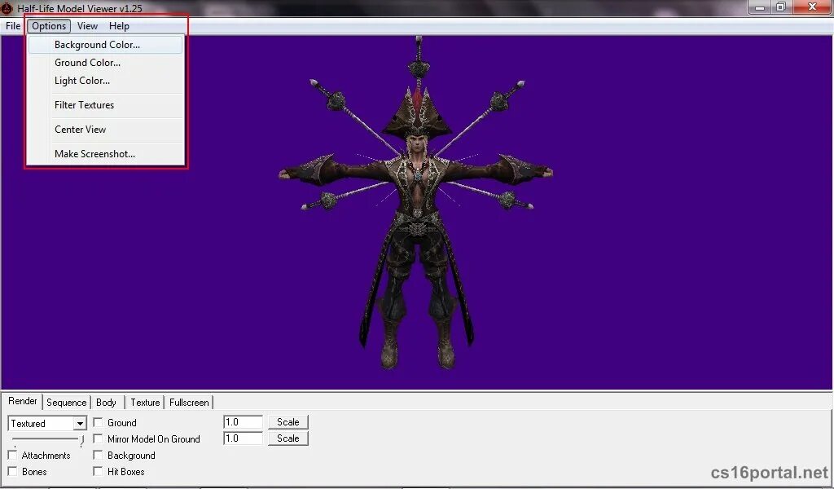Expand the Textured render mode dropdown
The height and width of the screenshot is (489, 834).
(80, 424)
